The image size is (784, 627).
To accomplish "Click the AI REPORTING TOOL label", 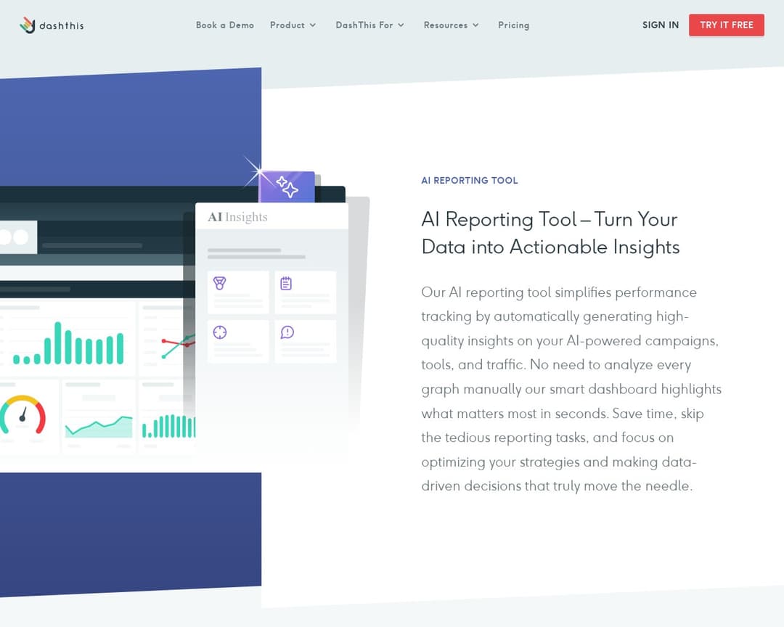I will [470, 181].
